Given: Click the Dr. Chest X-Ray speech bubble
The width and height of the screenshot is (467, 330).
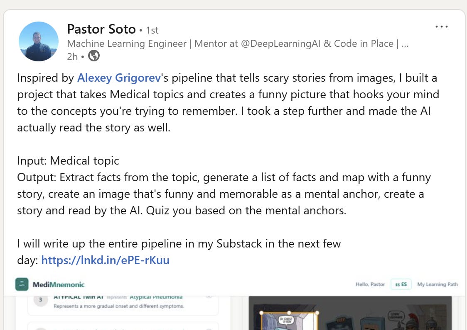Looking at the screenshot, I should click(x=286, y=320).
